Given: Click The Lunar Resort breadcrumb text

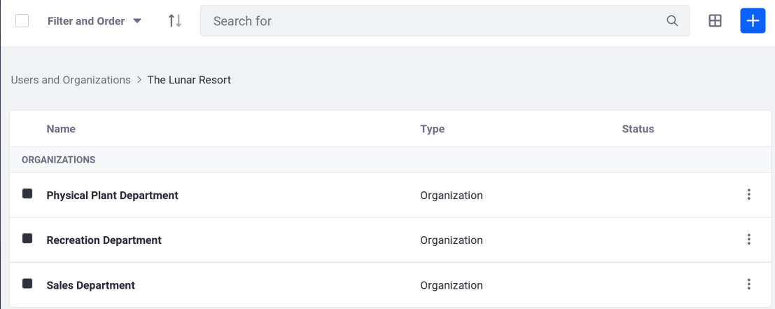Looking at the screenshot, I should 189,80.
